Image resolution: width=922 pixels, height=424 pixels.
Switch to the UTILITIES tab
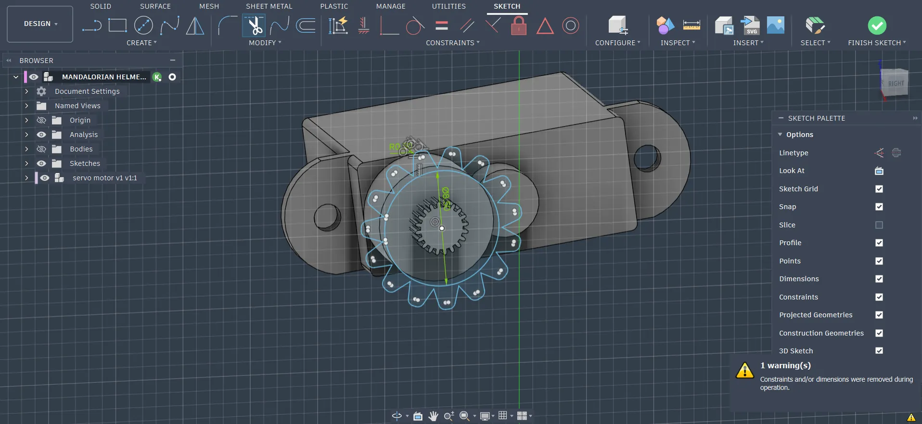coord(448,6)
